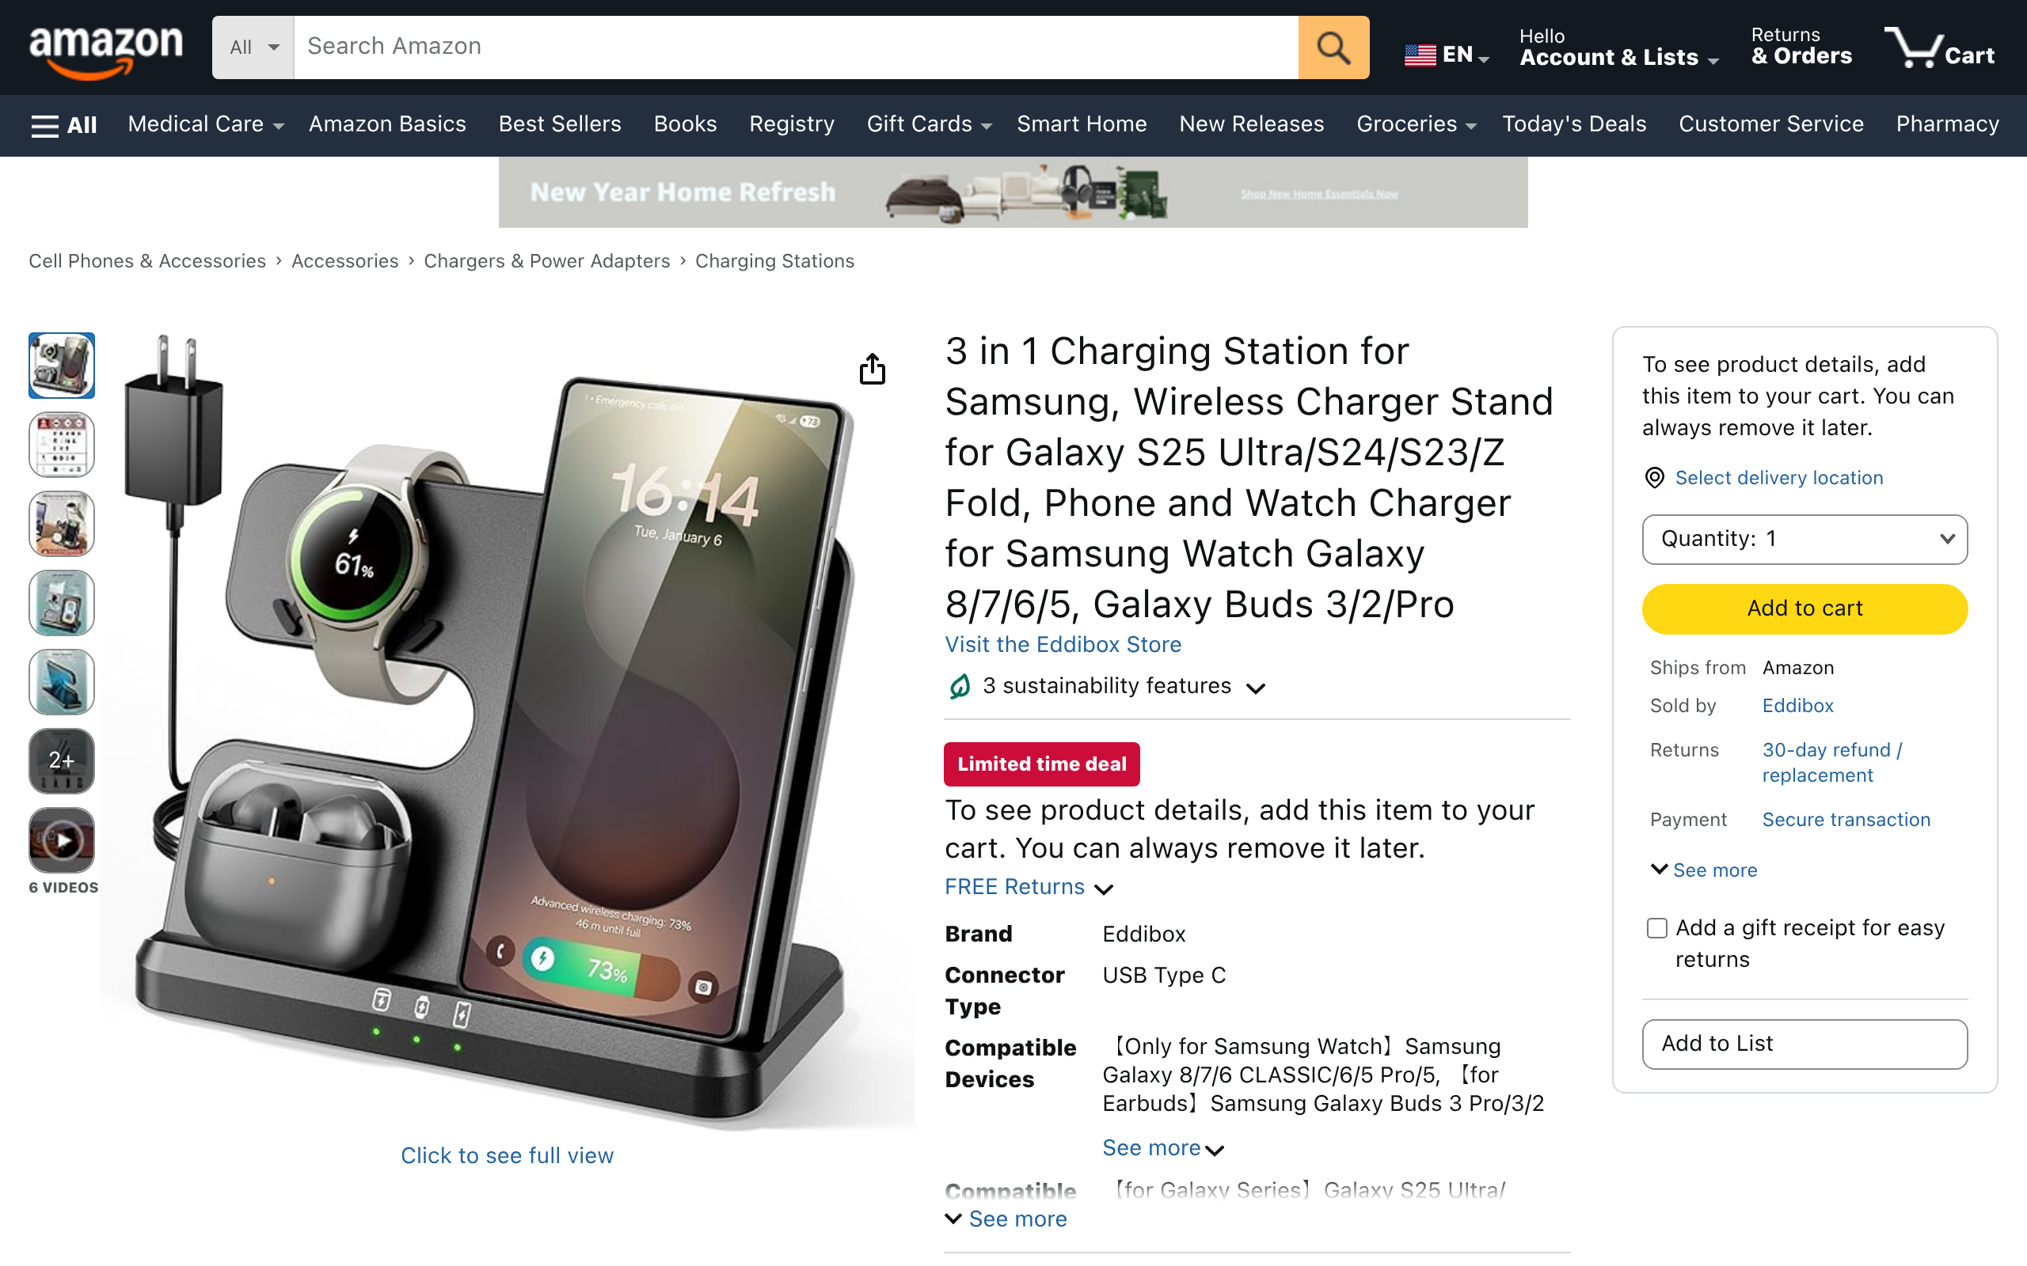2027x1266 pixels.
Task: Enable the gift receipt checkbox
Action: coord(1656,927)
